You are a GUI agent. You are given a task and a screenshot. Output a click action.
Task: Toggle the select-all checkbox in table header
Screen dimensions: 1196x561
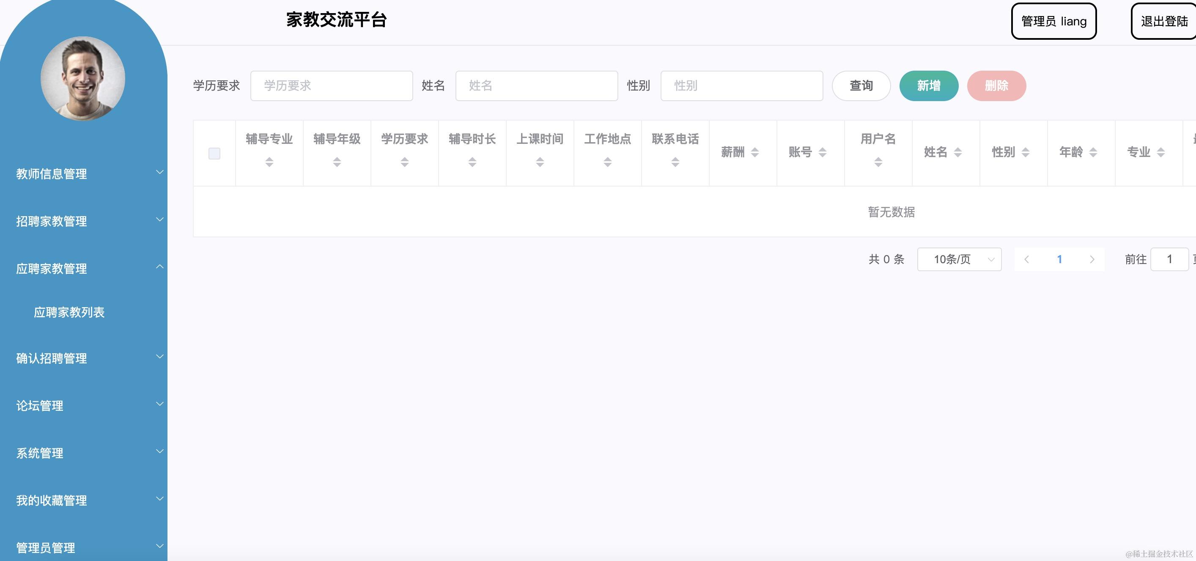214,153
